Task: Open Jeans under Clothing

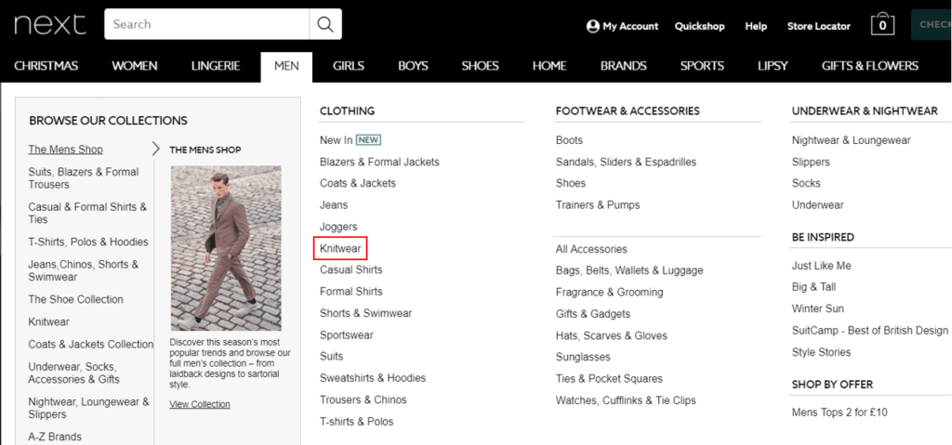Action: pyautogui.click(x=334, y=205)
